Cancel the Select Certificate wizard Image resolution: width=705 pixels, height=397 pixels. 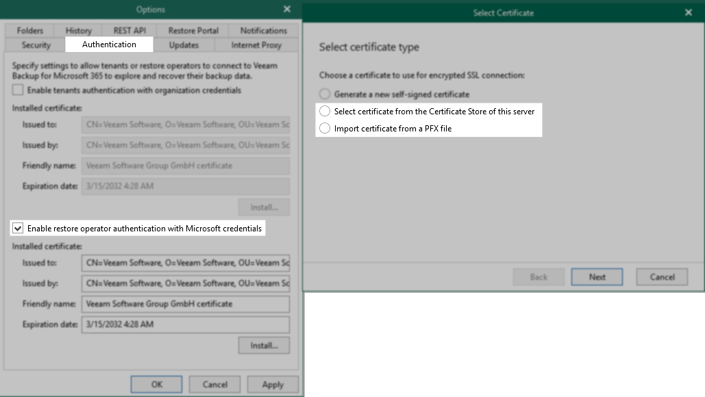663,277
